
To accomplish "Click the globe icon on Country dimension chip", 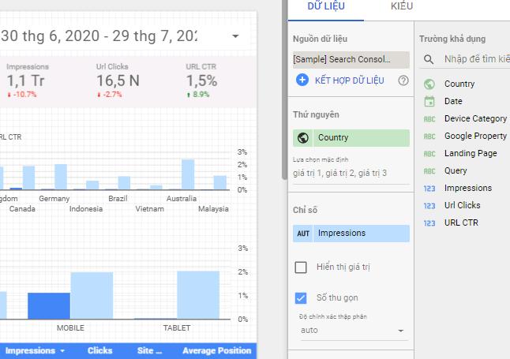I will [x=303, y=138].
